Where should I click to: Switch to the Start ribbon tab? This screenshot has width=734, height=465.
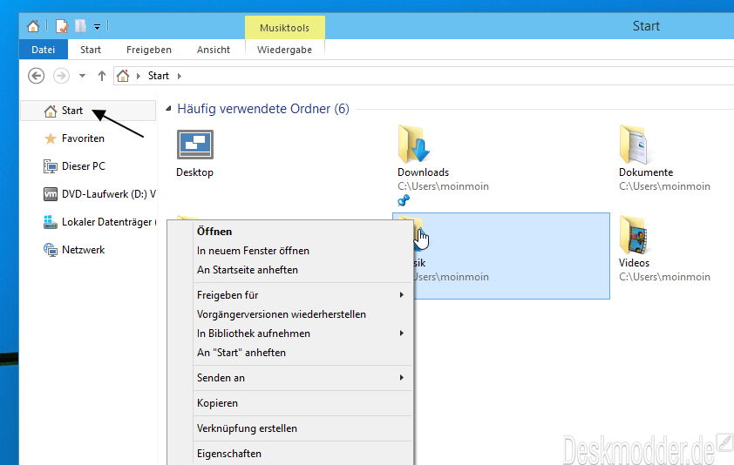point(91,50)
